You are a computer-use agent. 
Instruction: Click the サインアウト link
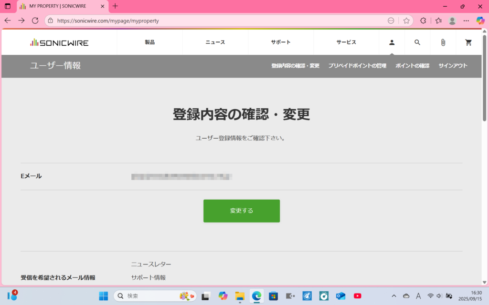[x=453, y=66]
